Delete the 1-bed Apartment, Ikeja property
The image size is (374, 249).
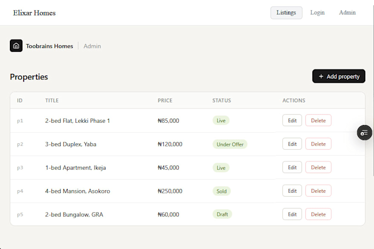pyautogui.click(x=318, y=167)
